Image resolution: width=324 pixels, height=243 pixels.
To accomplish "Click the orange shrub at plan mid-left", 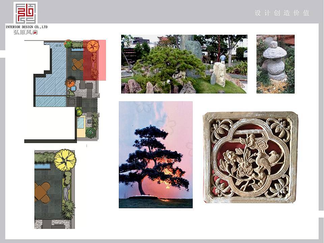I will (x=70, y=83).
